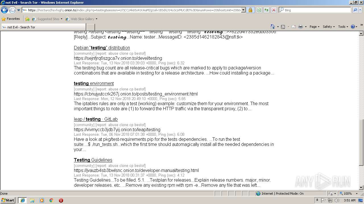This screenshot has height=204, width=364.
Task: Click the red Opera taskbar icon
Action: pos(61,200)
